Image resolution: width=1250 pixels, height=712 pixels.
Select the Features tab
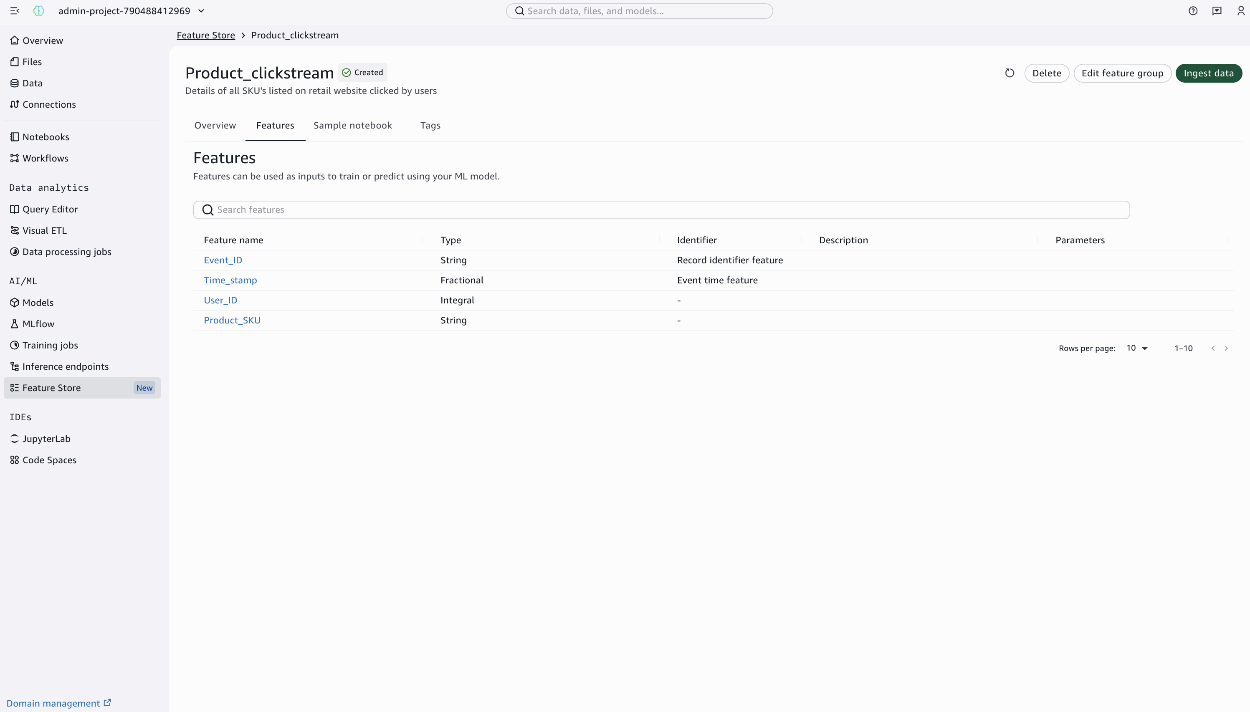(x=275, y=126)
